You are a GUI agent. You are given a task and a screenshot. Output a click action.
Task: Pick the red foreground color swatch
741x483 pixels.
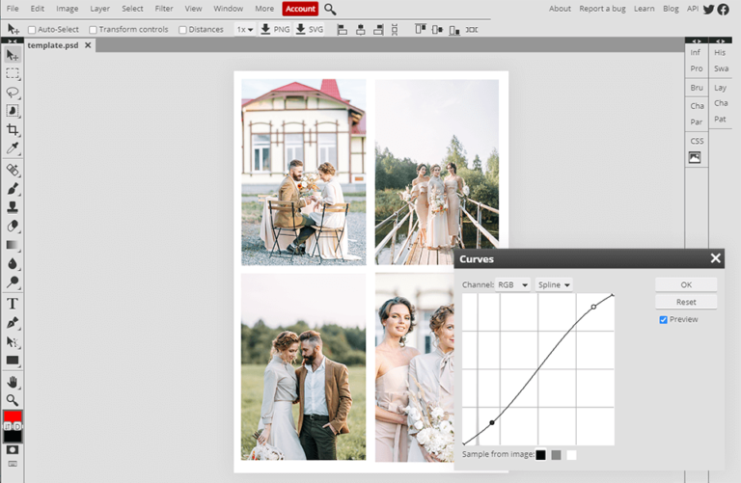pos(12,417)
